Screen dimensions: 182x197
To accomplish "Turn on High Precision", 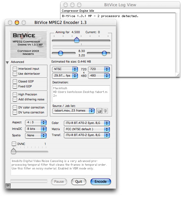I will [15, 94].
